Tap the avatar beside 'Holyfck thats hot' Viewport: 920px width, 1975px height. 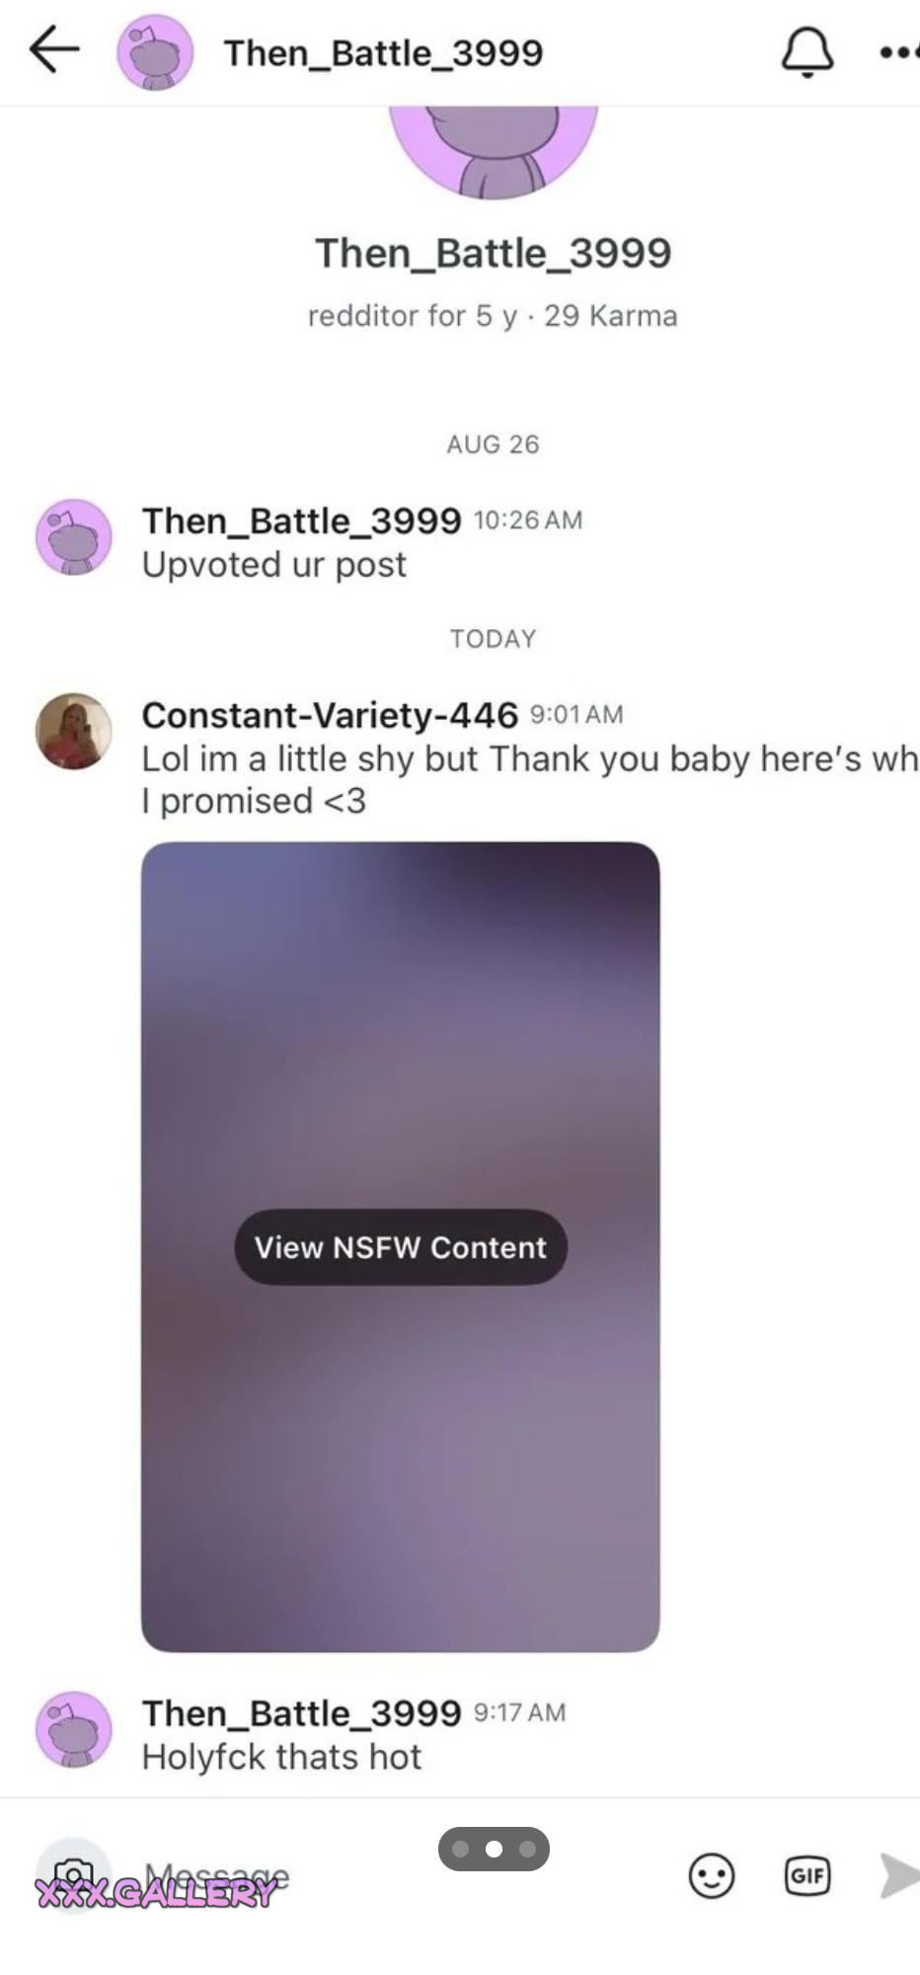coord(74,1729)
